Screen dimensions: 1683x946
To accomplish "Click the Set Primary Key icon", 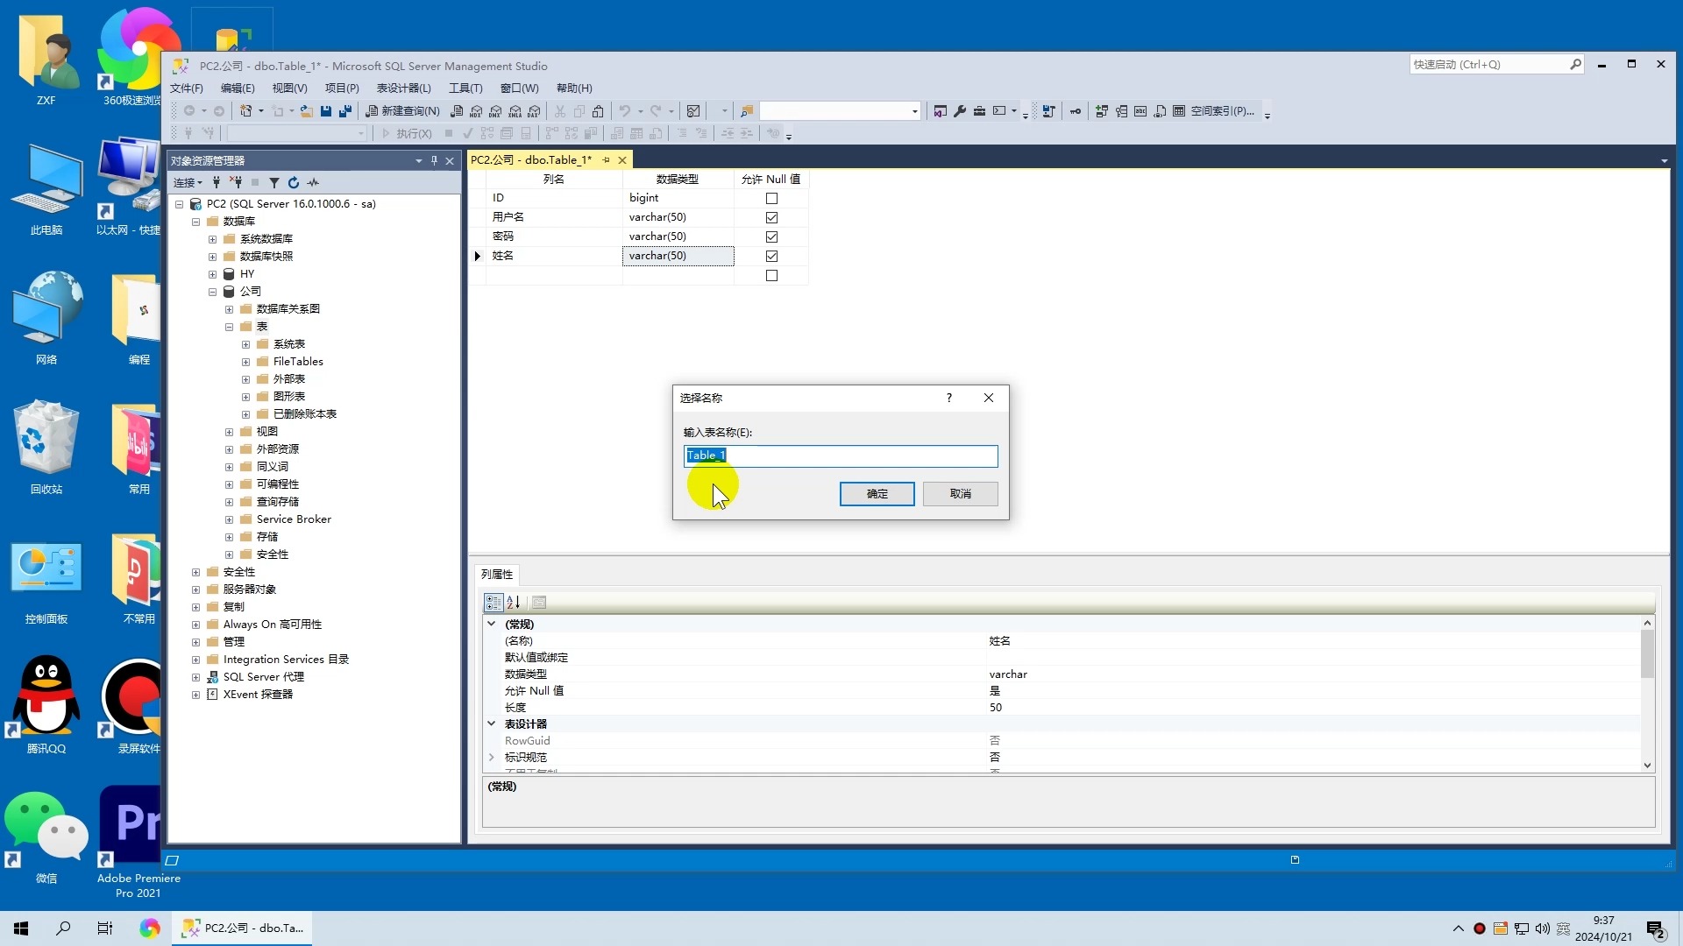I will [x=1076, y=111].
